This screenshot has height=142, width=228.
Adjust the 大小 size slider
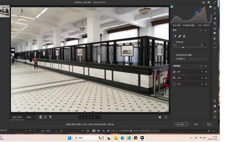(x=183, y=47)
